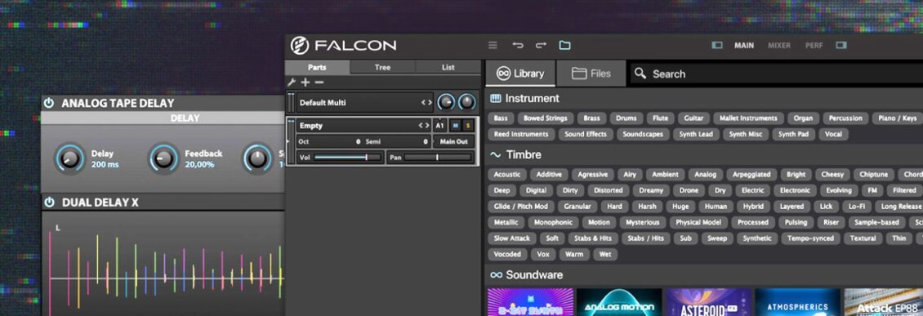The height and width of the screenshot is (316, 923).
Task: Solo the Empty part with S button
Action: pyautogui.click(x=467, y=126)
